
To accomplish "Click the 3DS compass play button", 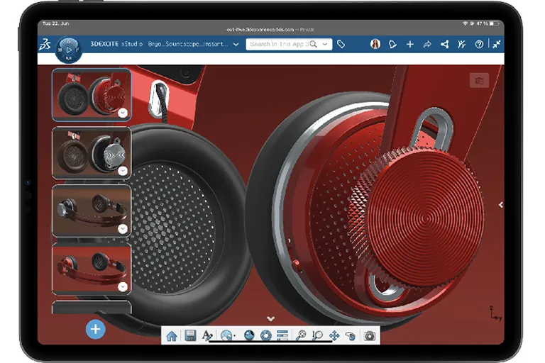I will pos(68,50).
